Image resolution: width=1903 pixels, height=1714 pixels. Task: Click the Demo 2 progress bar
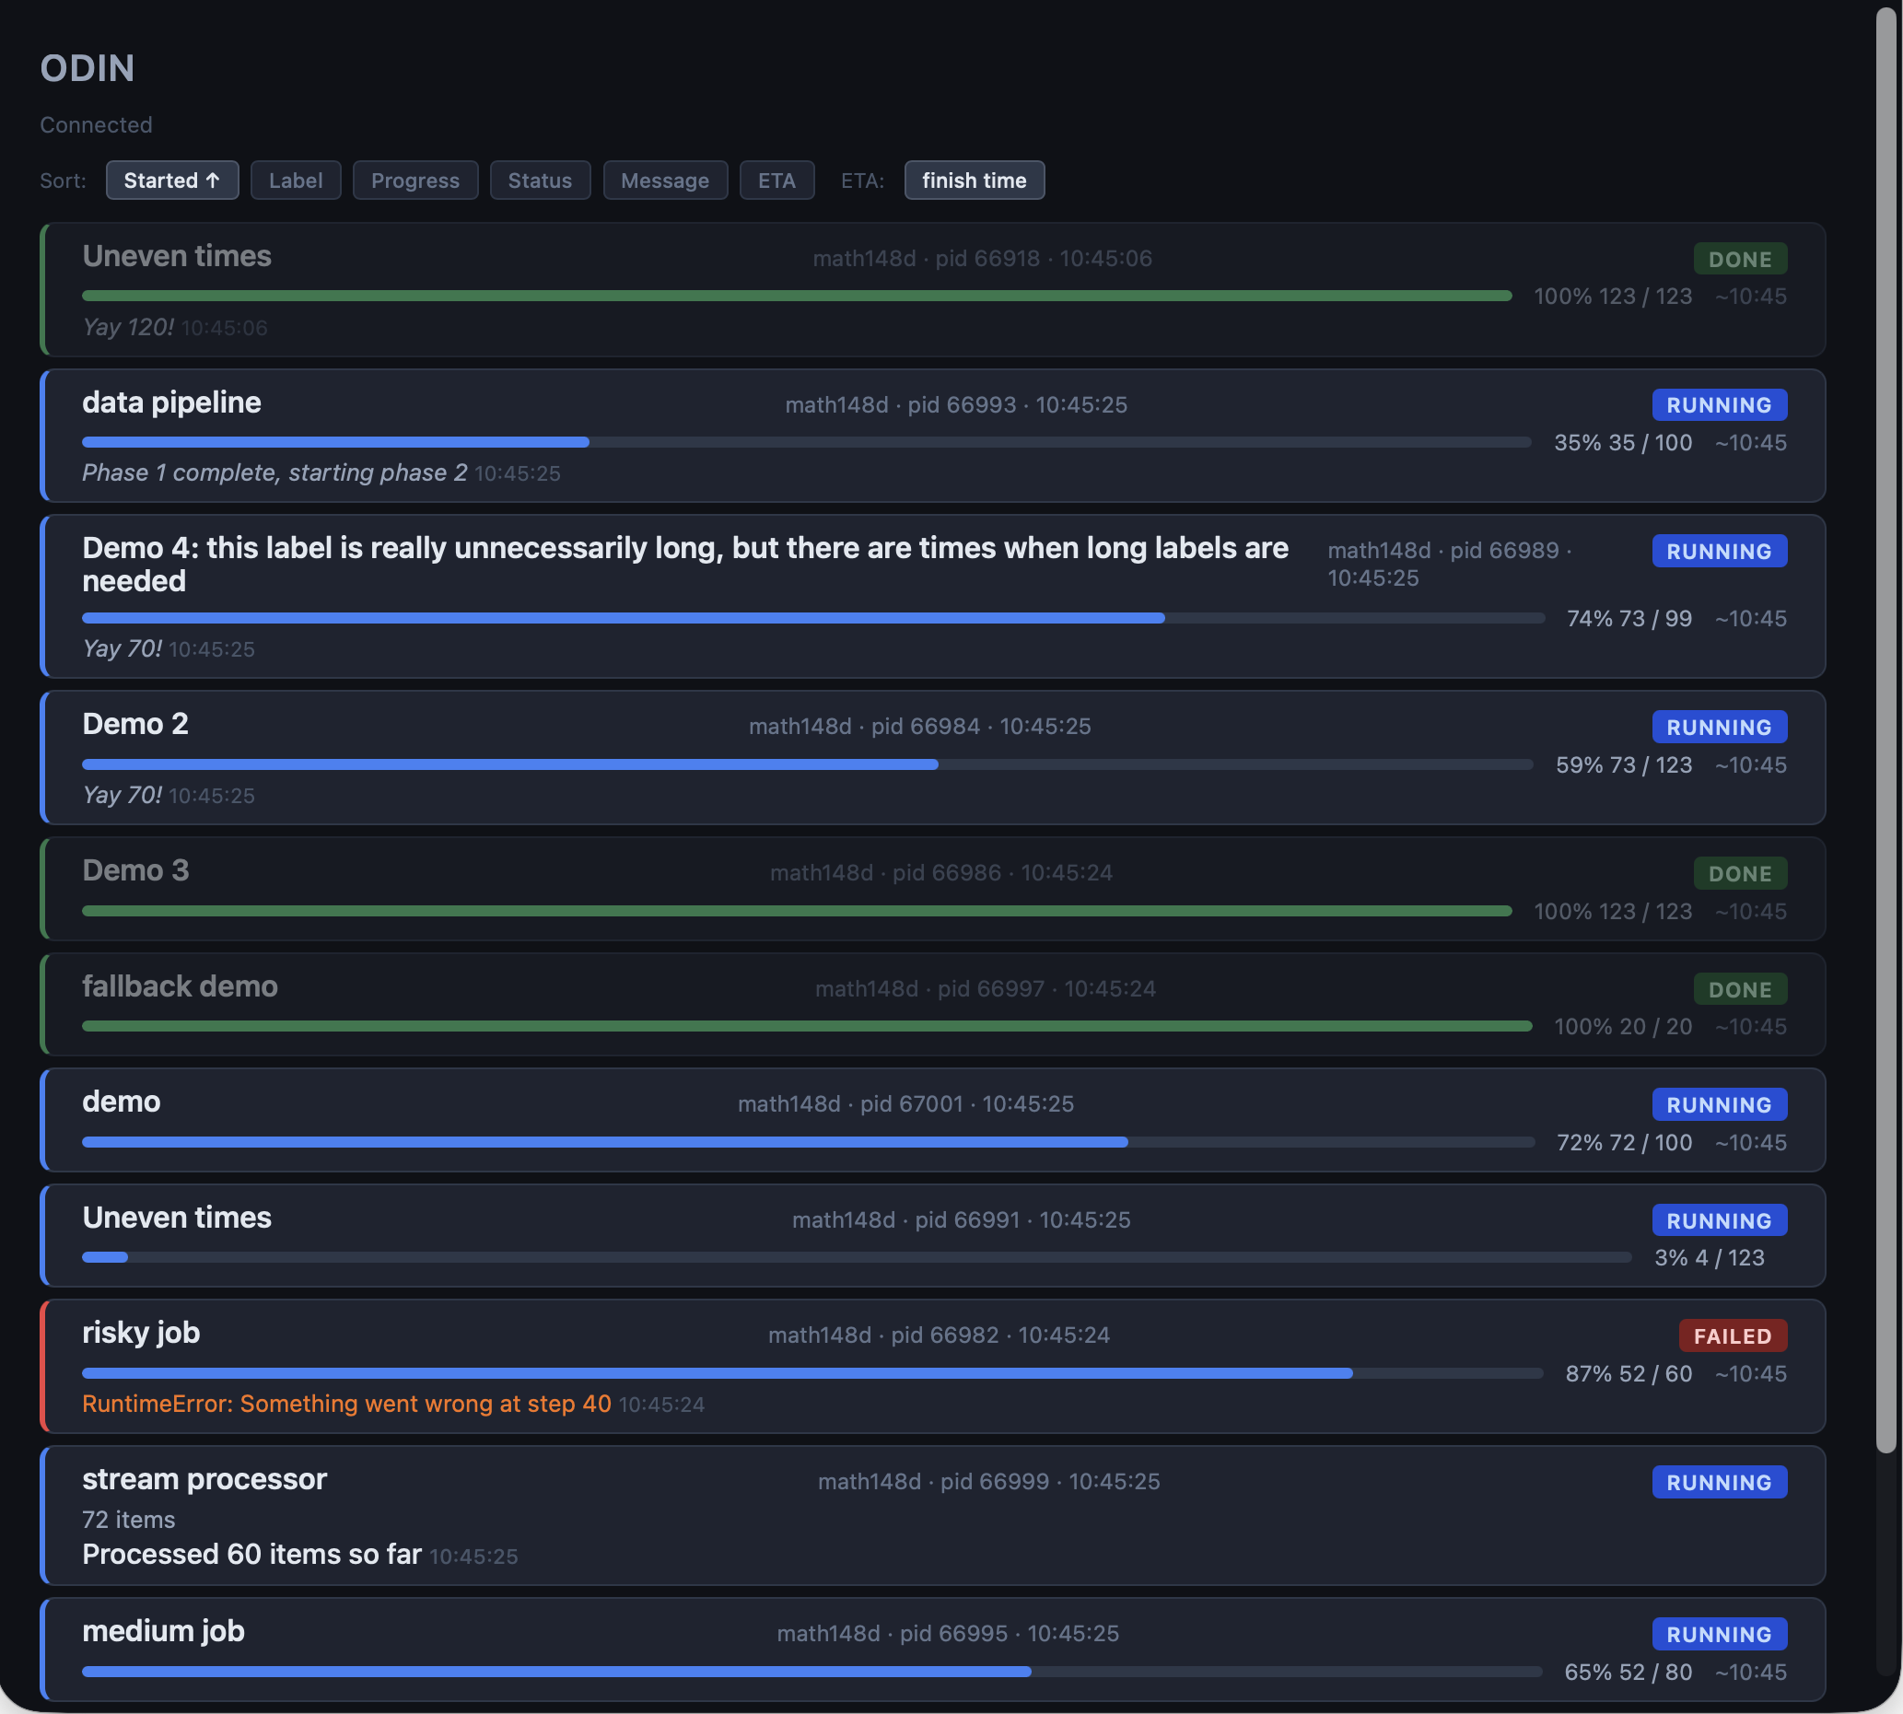(x=808, y=764)
